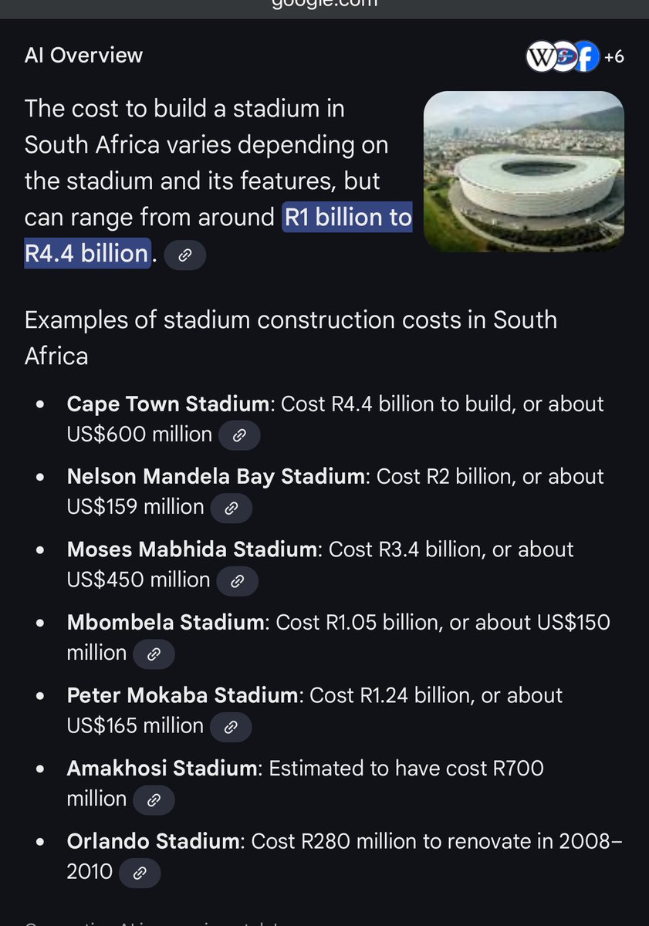Tap the Cape Town stadium aerial photo
Viewport: 649px width, 926px height.
tap(524, 171)
